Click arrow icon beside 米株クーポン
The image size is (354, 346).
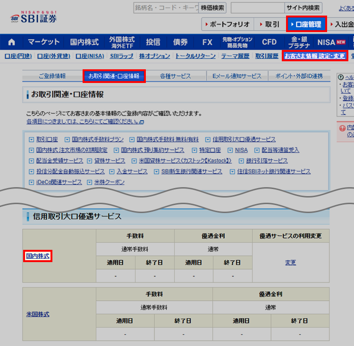click(90, 182)
